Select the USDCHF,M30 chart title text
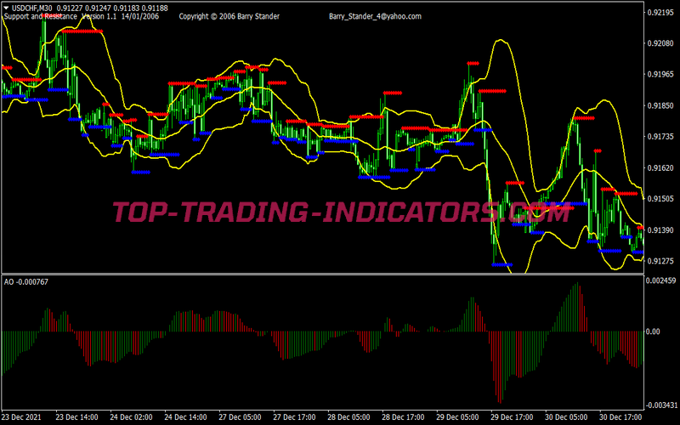The width and height of the screenshot is (680, 425). click(x=32, y=8)
